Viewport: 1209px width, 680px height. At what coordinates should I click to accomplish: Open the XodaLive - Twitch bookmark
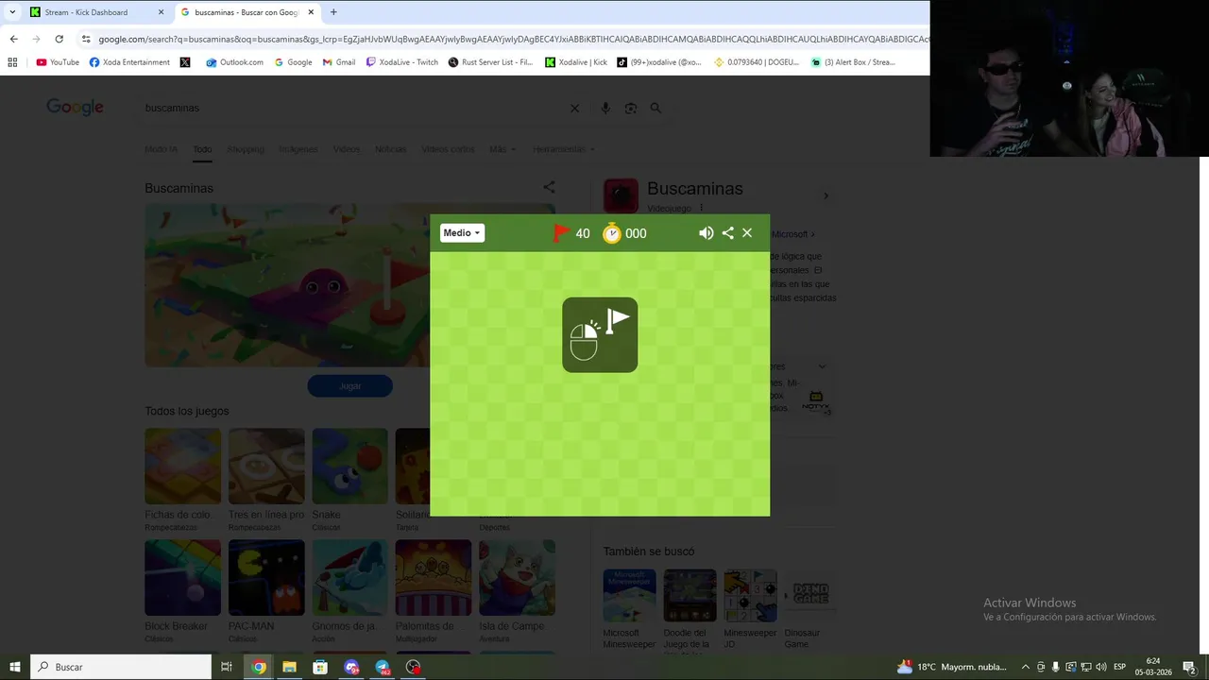tap(402, 62)
